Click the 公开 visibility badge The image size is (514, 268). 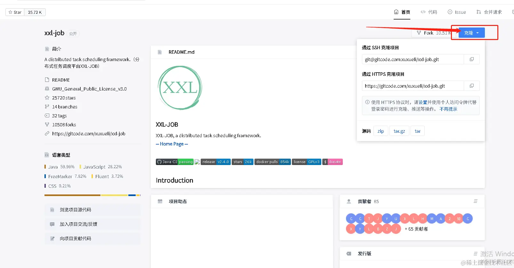click(x=73, y=34)
